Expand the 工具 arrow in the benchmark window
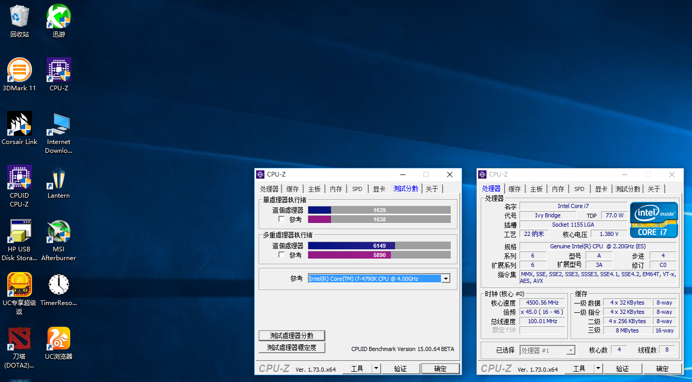This screenshot has height=382, width=692. pos(376,369)
